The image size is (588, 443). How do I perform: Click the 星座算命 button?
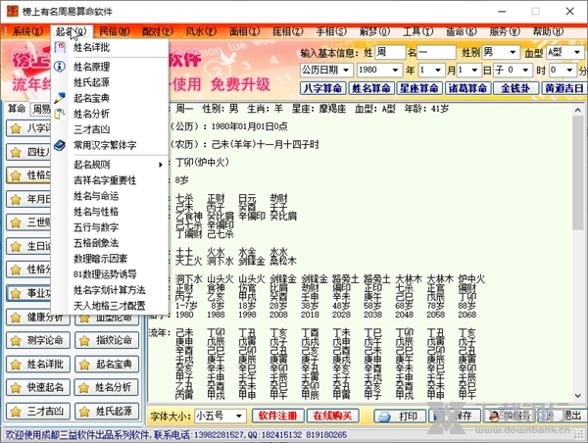point(419,88)
